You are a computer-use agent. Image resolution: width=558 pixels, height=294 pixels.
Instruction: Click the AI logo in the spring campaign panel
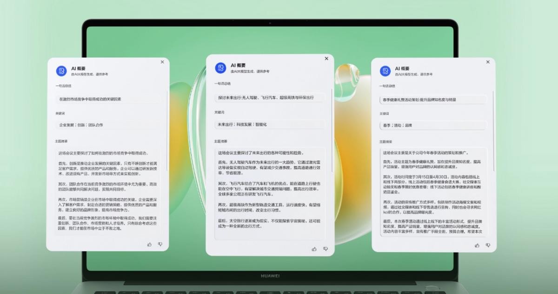(x=385, y=71)
